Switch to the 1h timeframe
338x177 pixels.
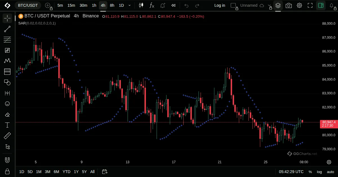coord(94,5)
